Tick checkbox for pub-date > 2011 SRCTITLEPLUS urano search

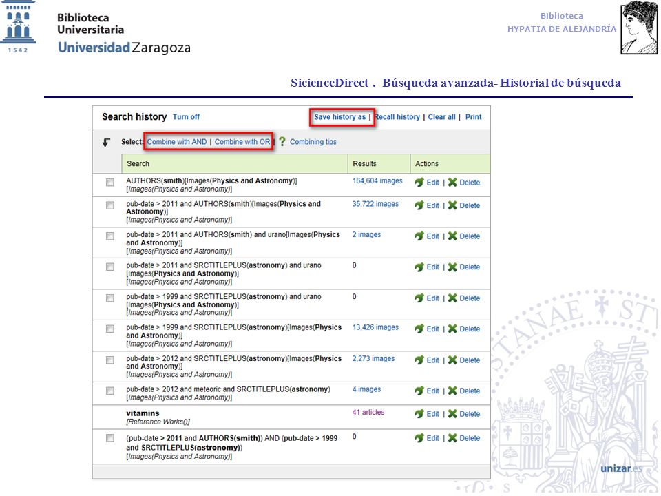tap(110, 267)
